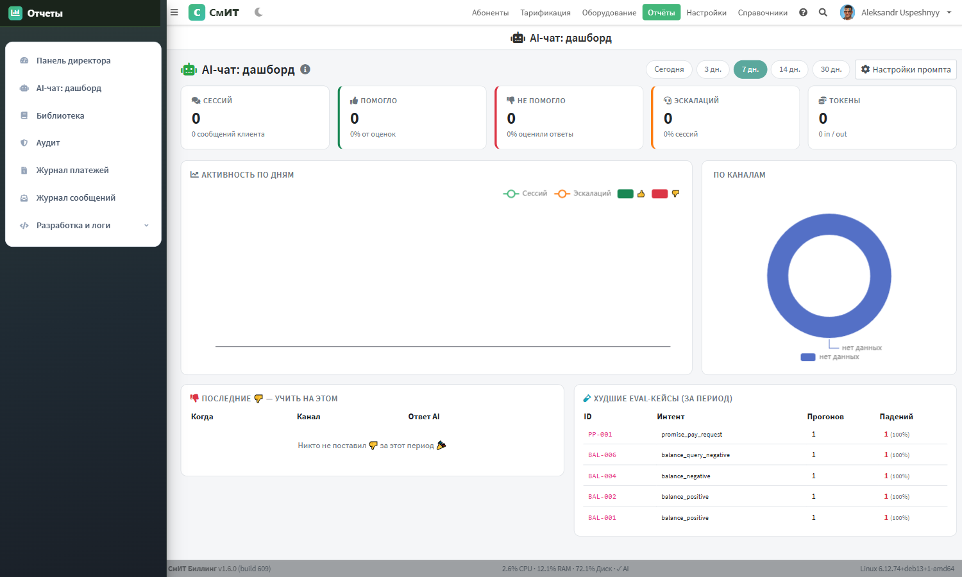The image size is (962, 577).
Task: Click promise_pay_request intent cell
Action: coord(691,435)
